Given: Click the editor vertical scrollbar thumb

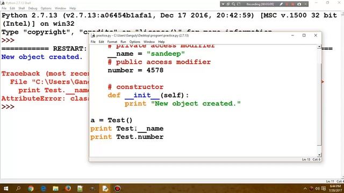Looking at the screenshot, I should pyautogui.click(x=319, y=105).
